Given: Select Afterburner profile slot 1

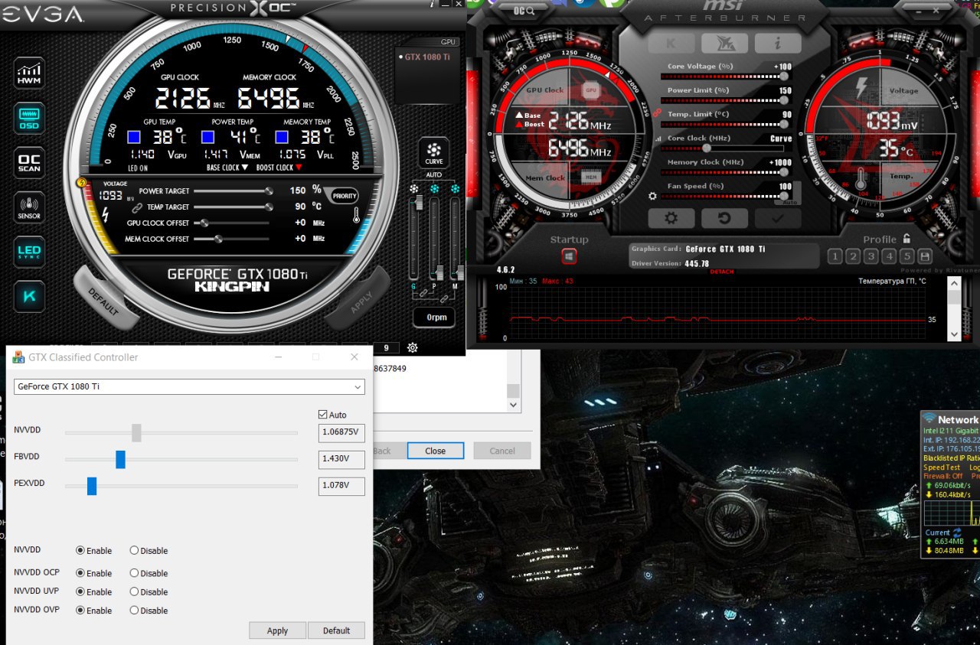Looking at the screenshot, I should pos(835,256).
